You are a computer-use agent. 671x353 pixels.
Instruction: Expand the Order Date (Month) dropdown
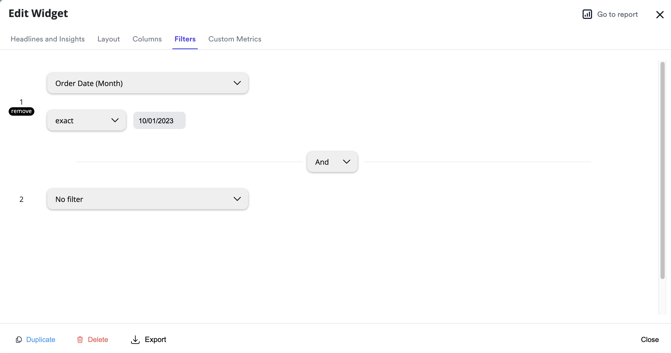(x=147, y=83)
